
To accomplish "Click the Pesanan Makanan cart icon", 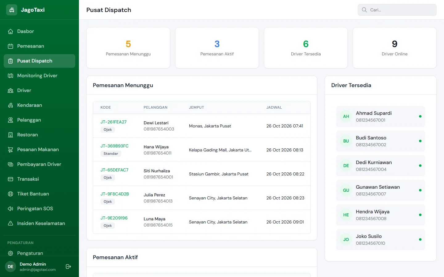I will (10, 150).
